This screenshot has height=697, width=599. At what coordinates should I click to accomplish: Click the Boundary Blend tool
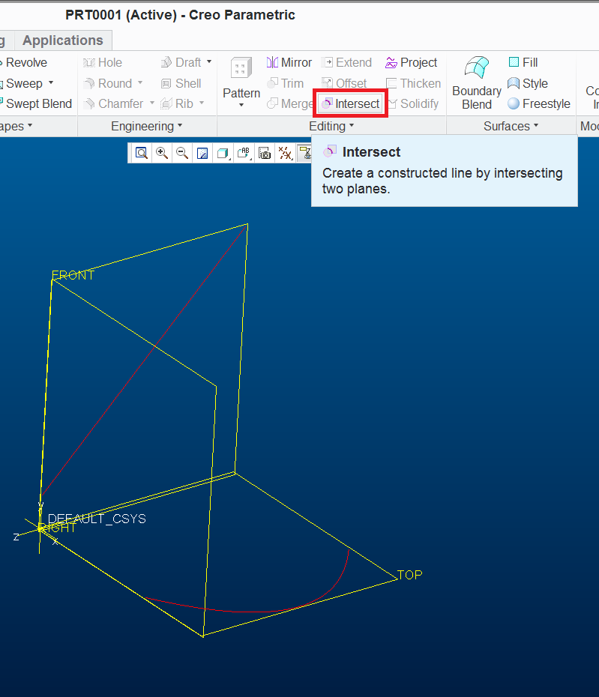477,83
